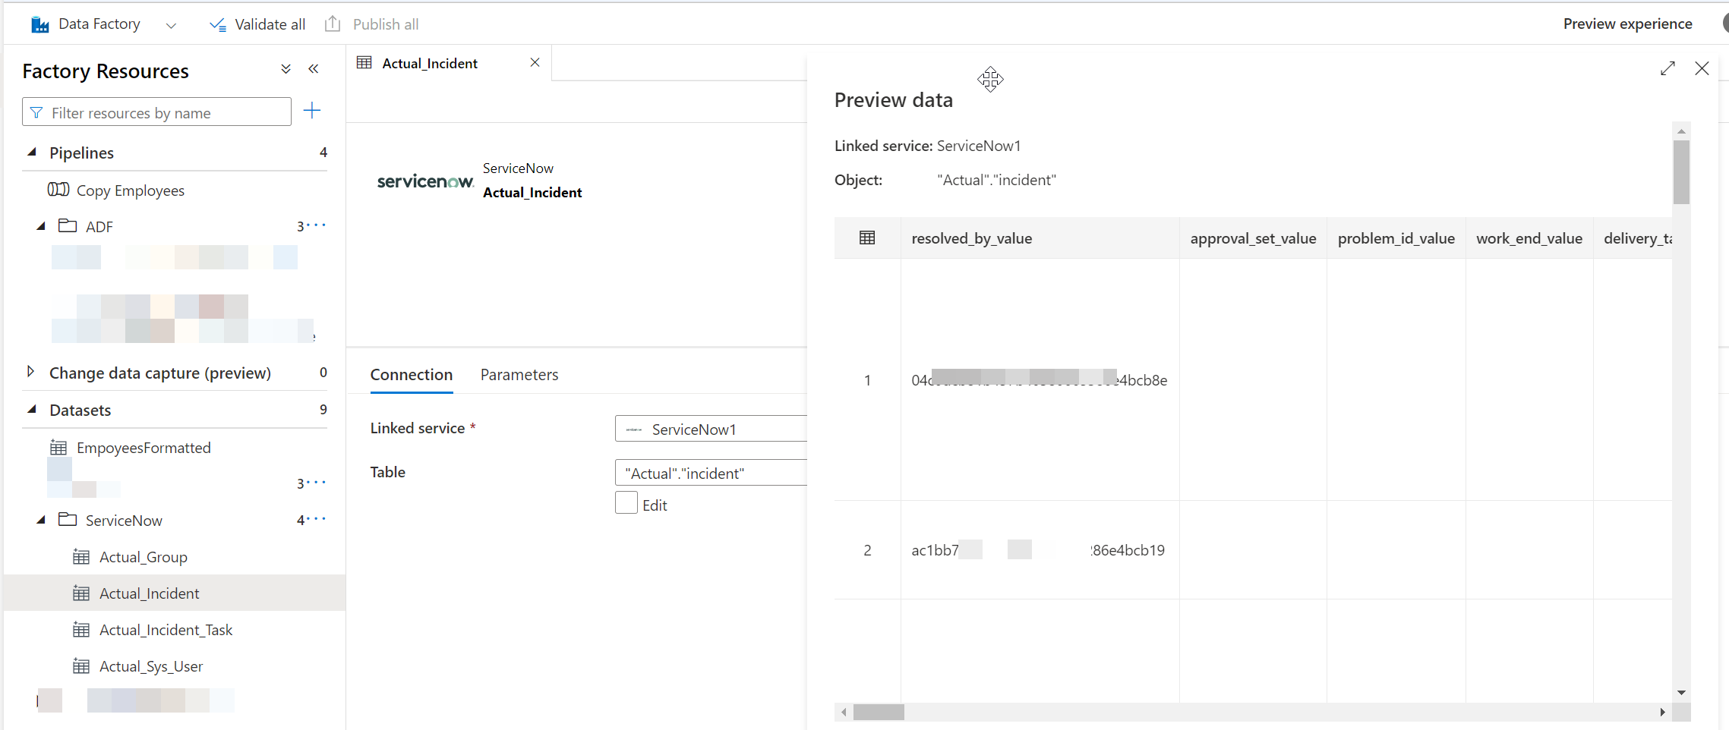Screen dimensions: 1729x730
Task: Collapse the Pipelines section
Action: pos(32,152)
